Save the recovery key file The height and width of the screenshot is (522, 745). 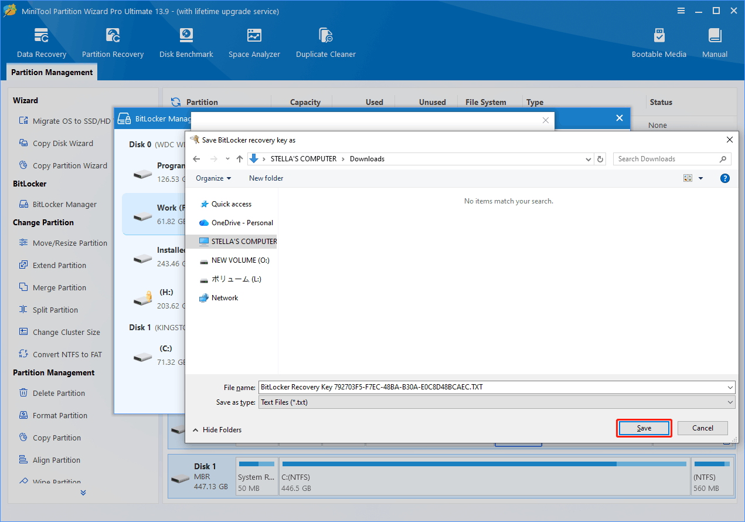pyautogui.click(x=644, y=428)
